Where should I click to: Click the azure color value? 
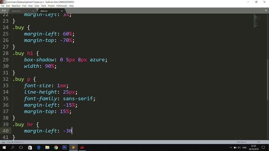[x=97, y=60]
